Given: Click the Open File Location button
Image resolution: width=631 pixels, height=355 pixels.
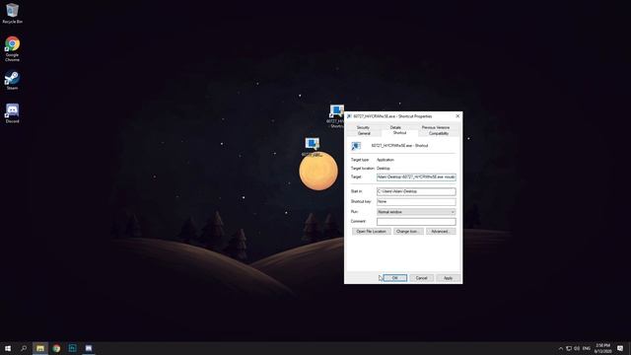Looking at the screenshot, I should pos(371,232).
